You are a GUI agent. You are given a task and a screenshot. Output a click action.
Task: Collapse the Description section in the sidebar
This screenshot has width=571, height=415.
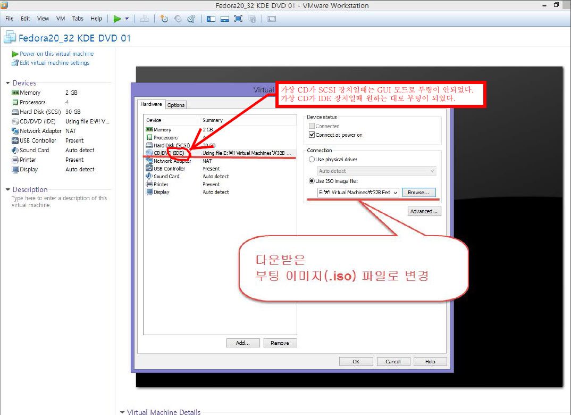7,189
